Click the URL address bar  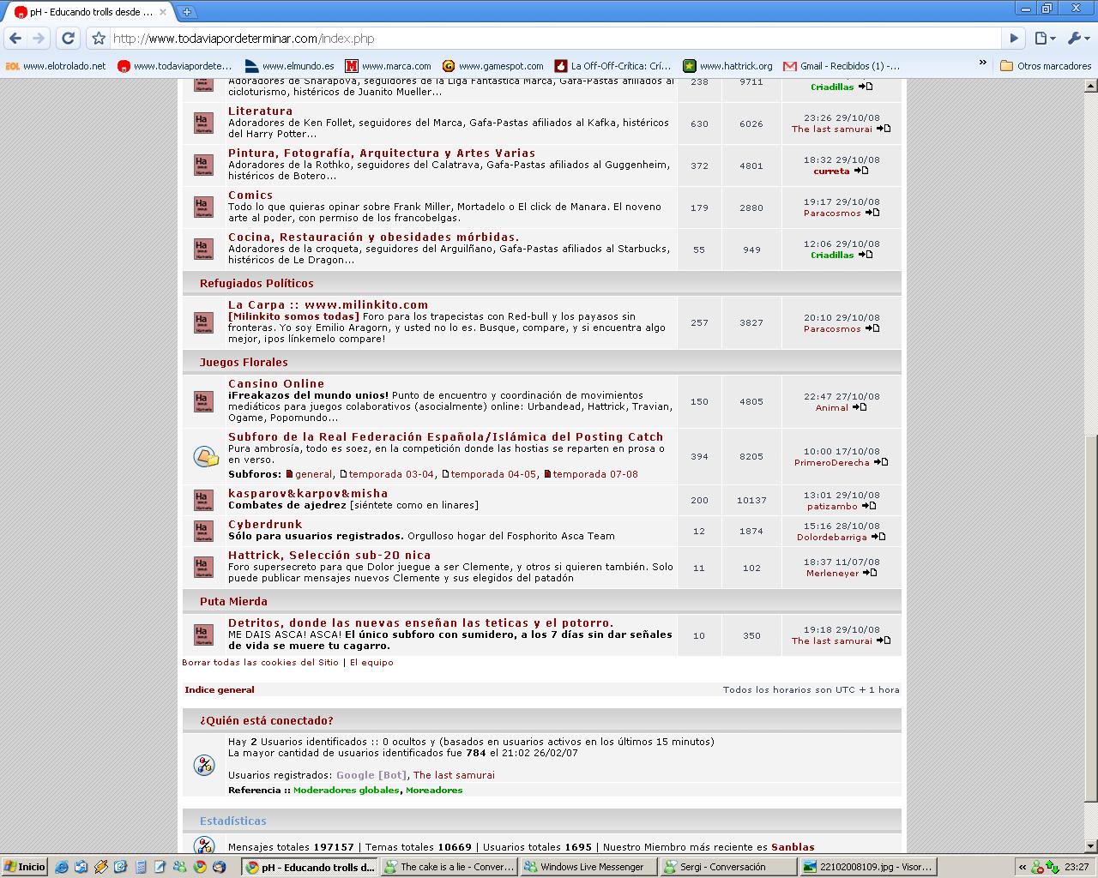549,39
